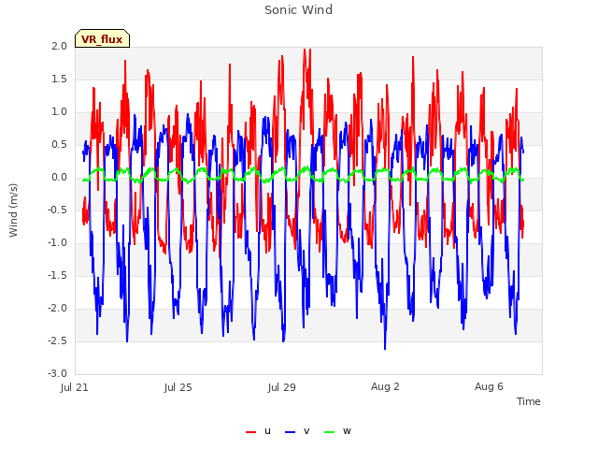Toggle the u series legend entry

click(258, 431)
